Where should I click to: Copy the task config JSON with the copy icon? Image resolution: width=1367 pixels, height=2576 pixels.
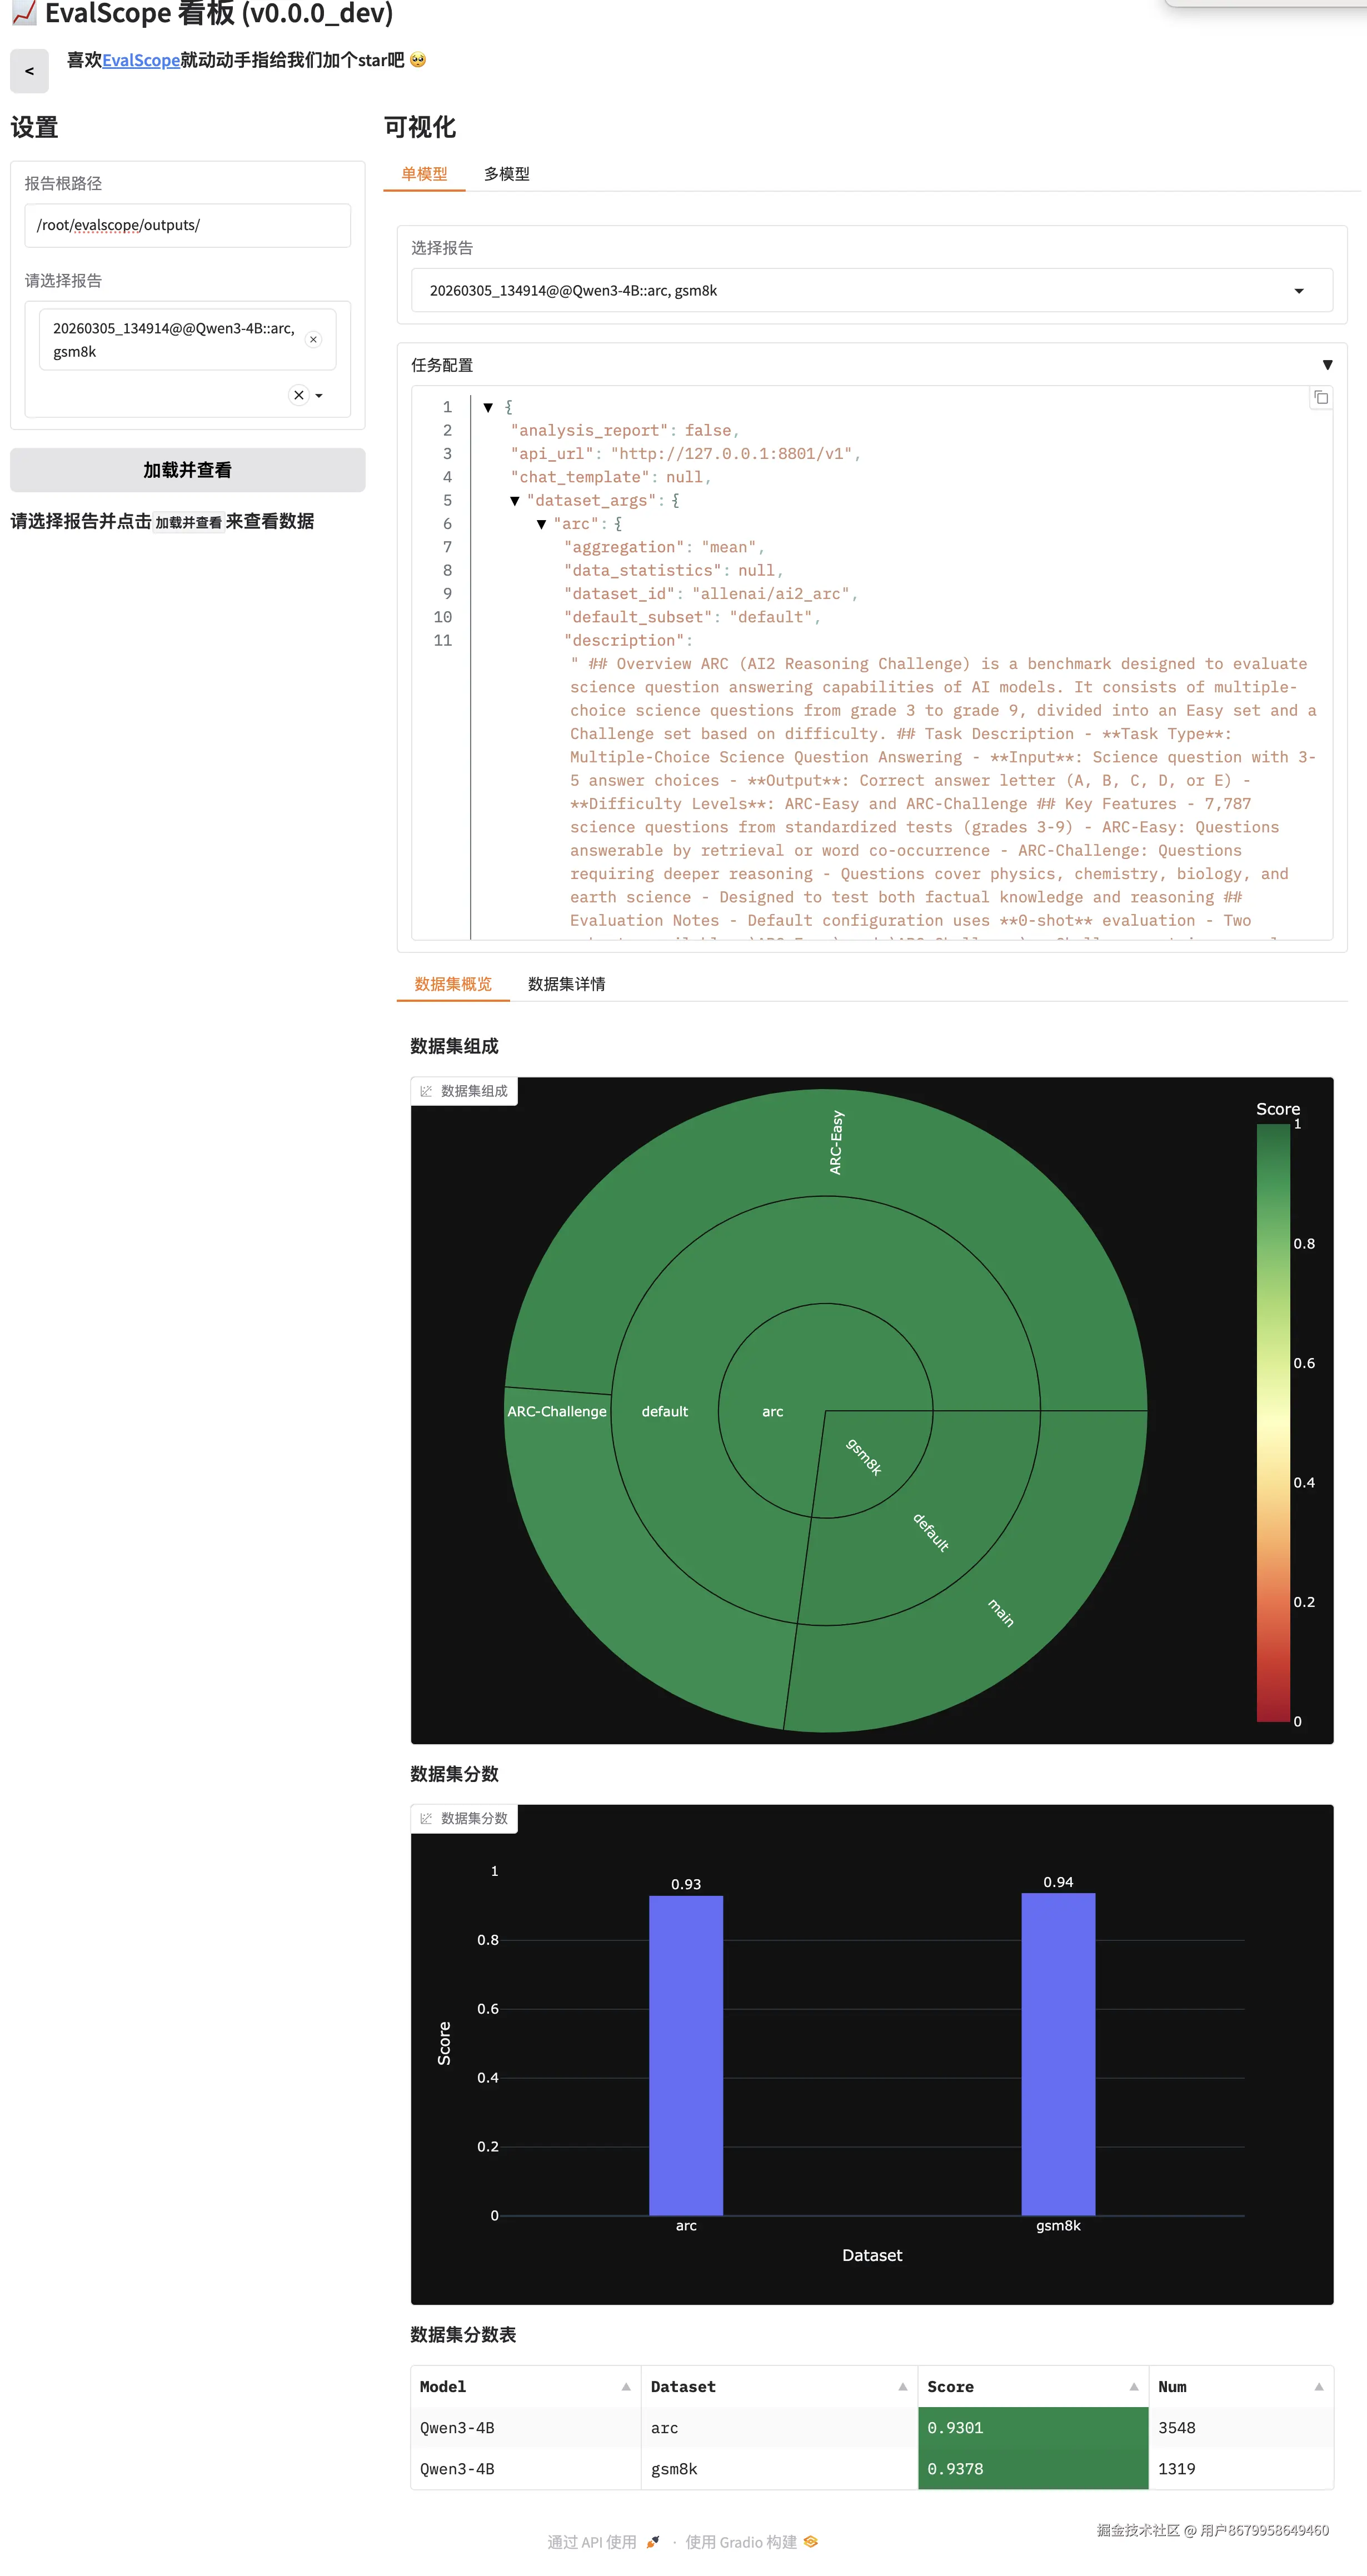coord(1320,398)
